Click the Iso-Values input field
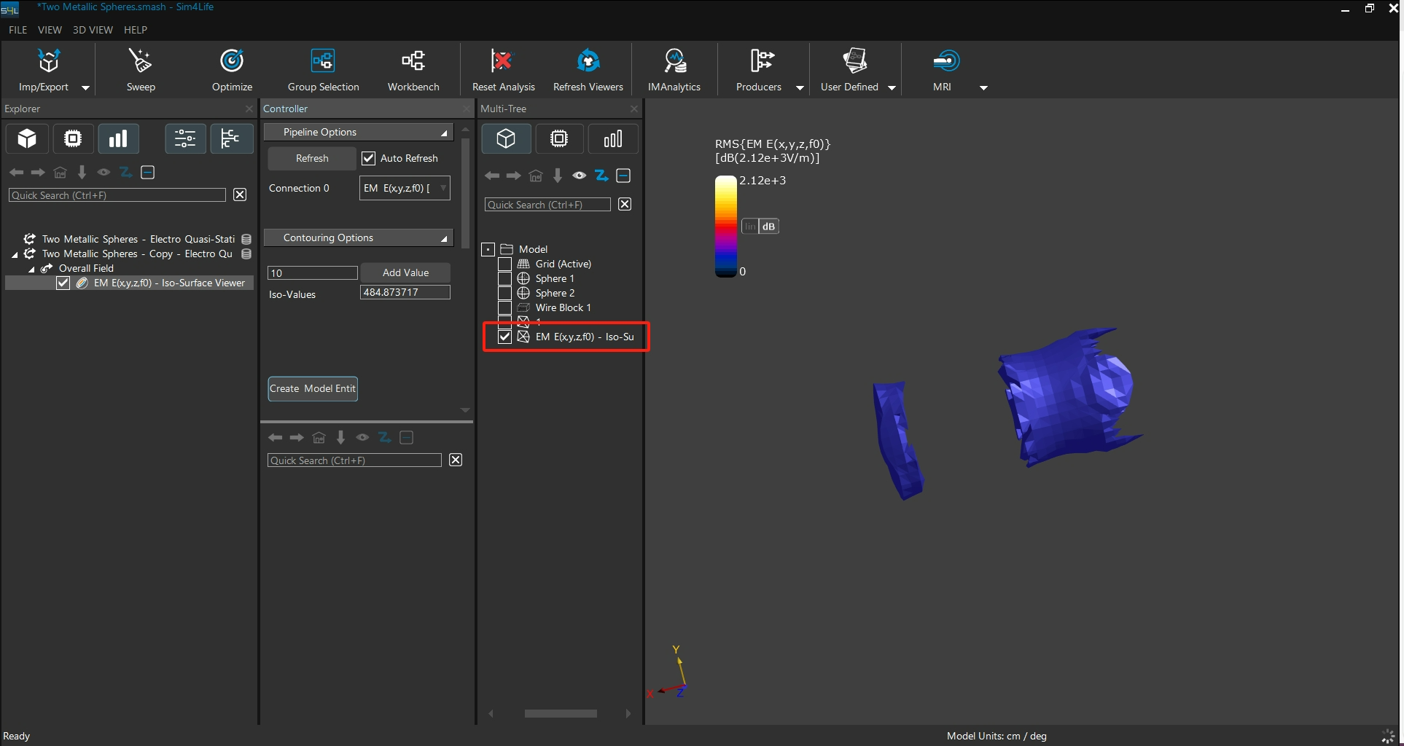Screen dimensions: 1404x746 point(405,293)
